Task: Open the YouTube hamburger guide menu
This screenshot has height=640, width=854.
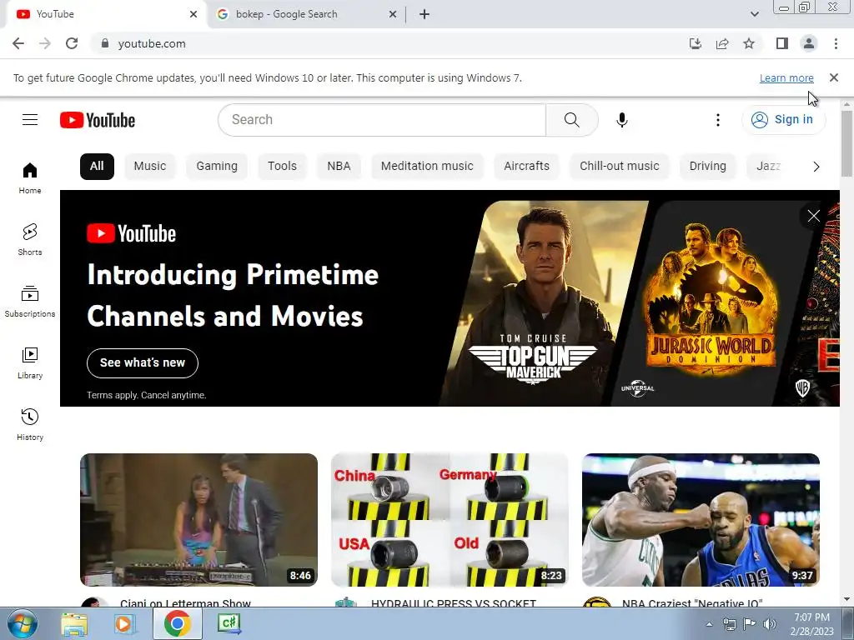Action: point(30,120)
